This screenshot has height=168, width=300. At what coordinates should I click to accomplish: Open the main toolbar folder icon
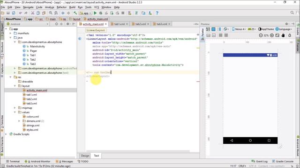point(2,13)
